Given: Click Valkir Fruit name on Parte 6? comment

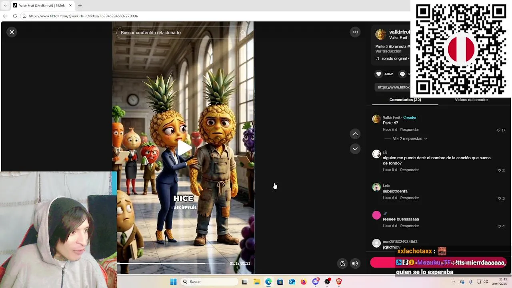Looking at the screenshot, I should click(x=392, y=118).
